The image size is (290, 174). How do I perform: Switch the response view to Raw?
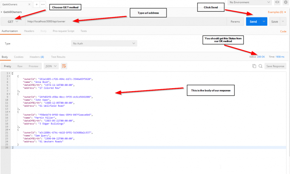(20, 66)
